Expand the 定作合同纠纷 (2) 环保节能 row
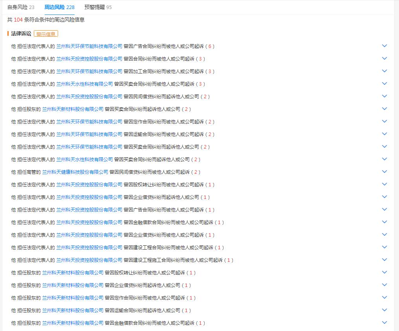 384,121
